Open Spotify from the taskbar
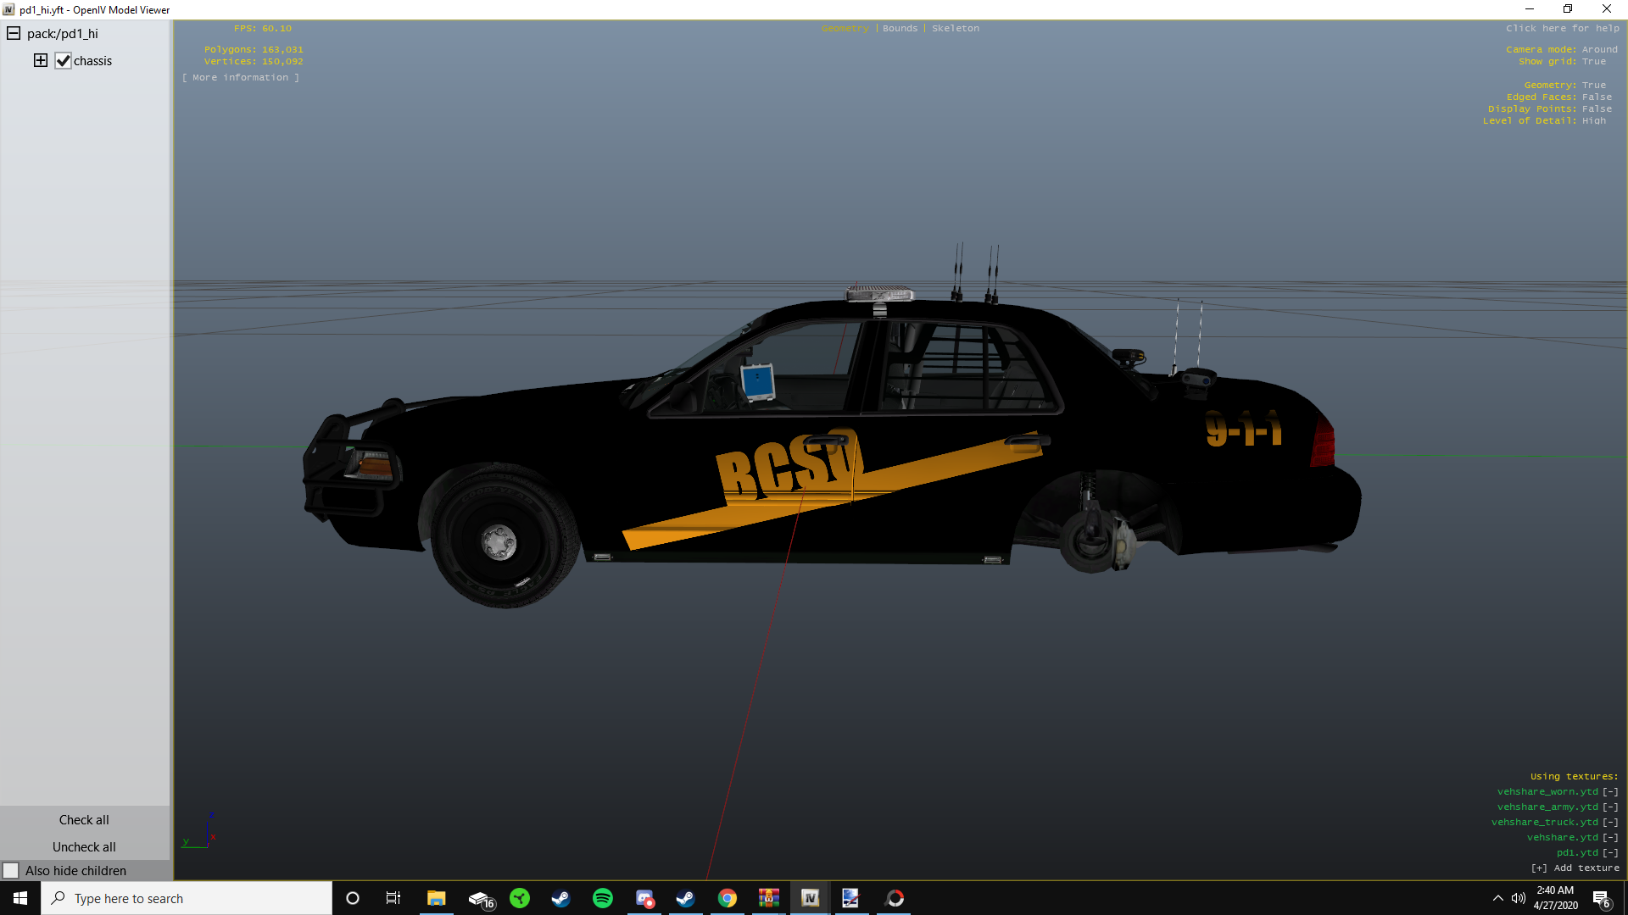Viewport: 1628px width, 915px height. (602, 898)
